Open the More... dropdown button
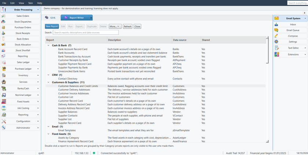The image size is (308, 155). pos(115,26)
